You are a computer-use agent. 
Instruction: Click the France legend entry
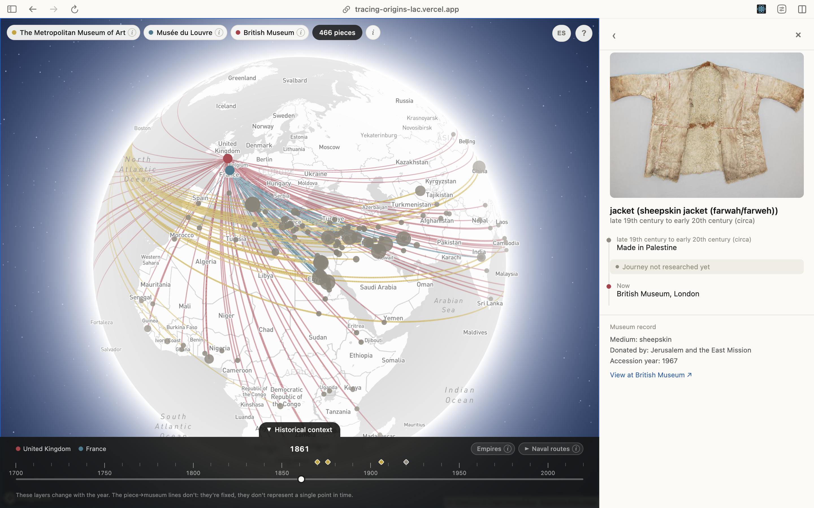92,449
